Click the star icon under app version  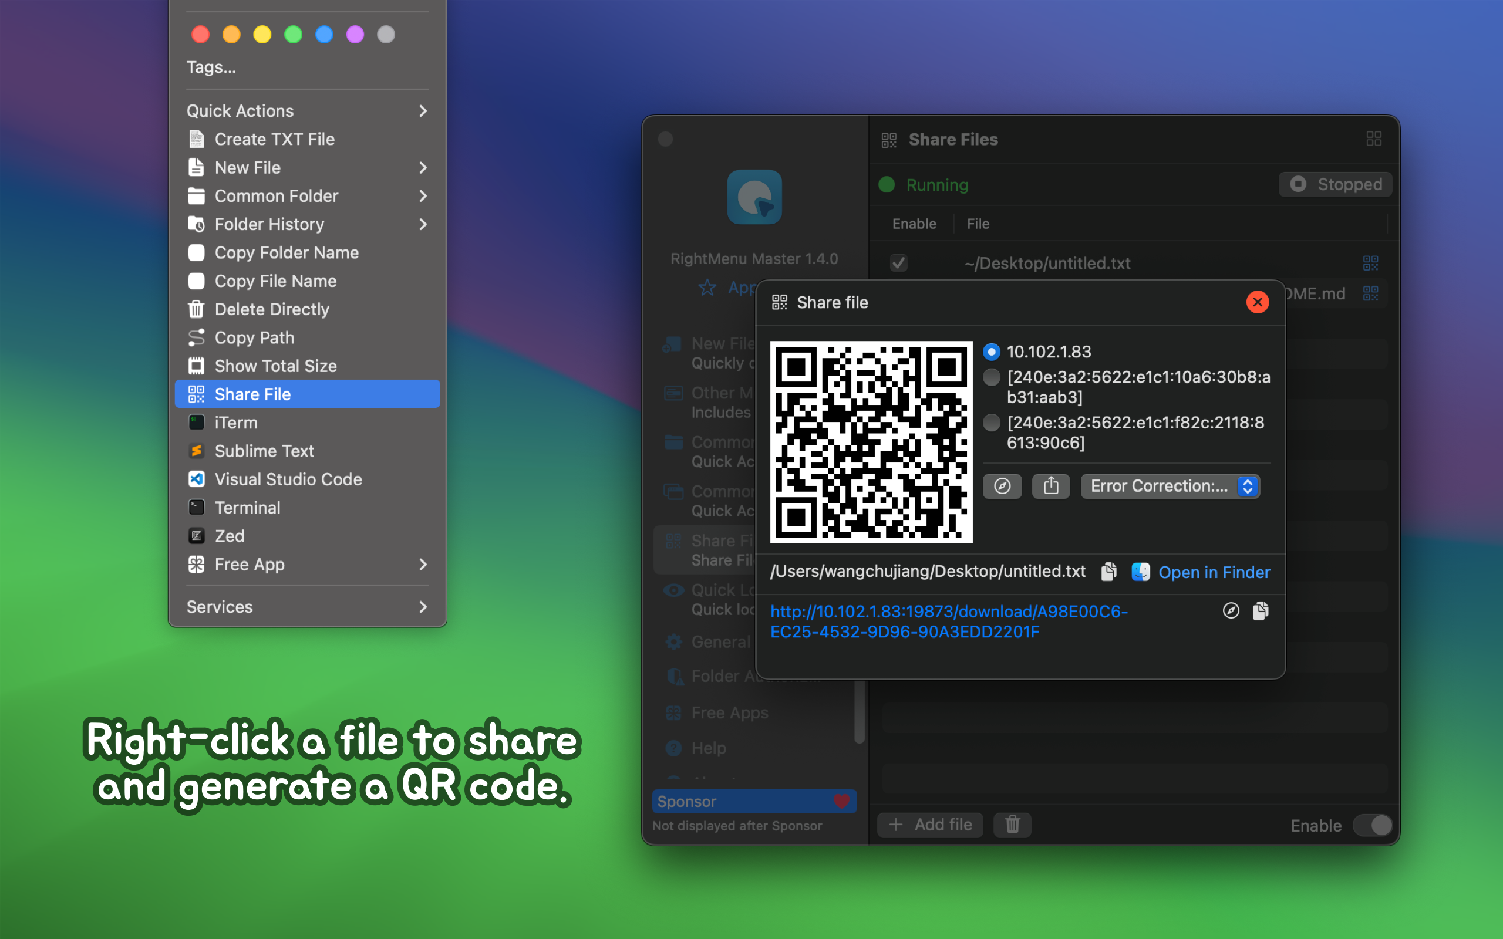pos(707,288)
